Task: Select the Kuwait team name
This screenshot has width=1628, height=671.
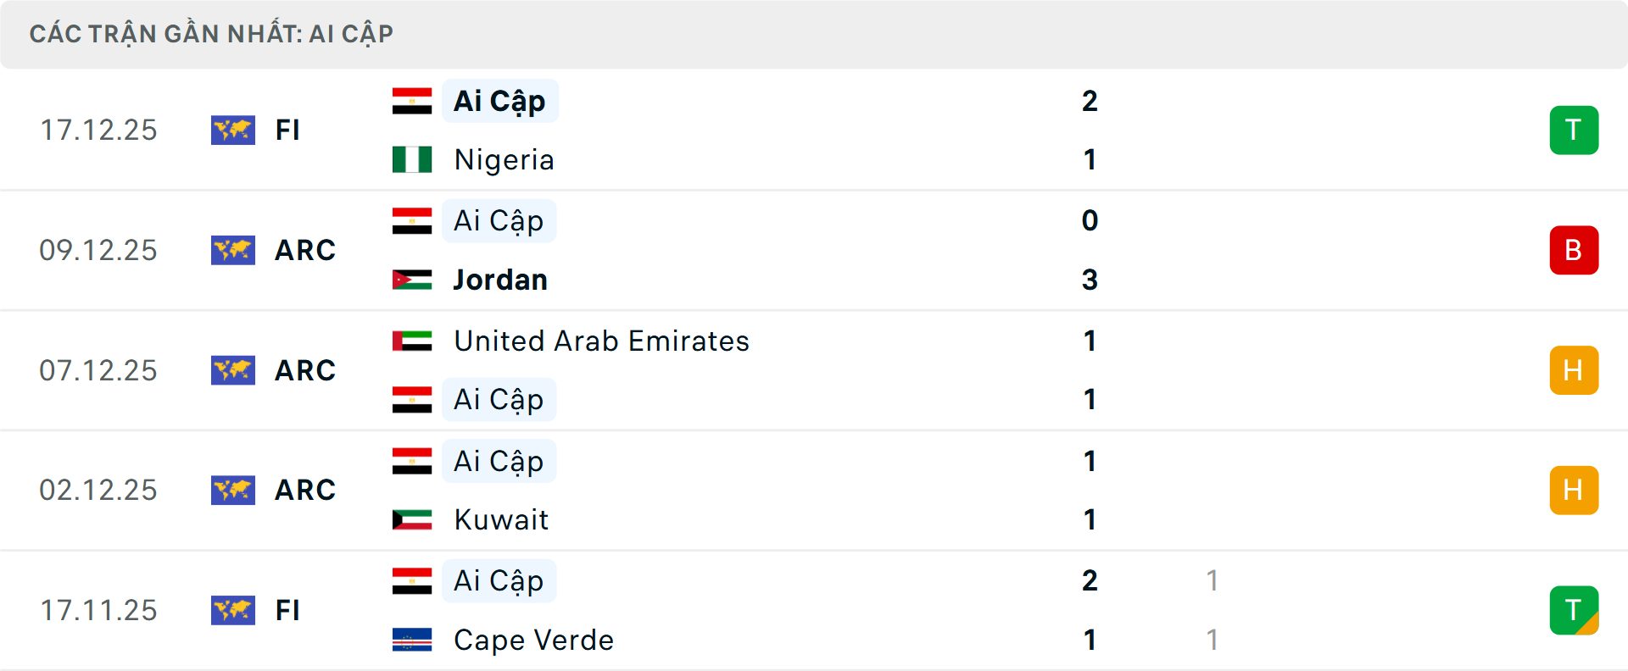Action: pos(501,519)
